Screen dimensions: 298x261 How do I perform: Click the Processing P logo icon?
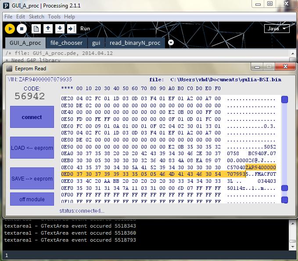coord(6,6)
